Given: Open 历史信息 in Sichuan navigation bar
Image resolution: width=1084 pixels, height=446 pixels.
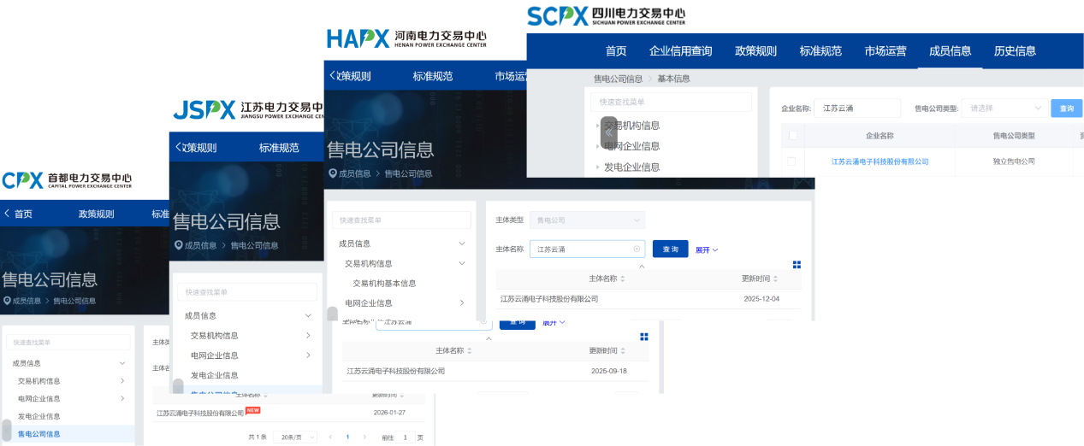Looking at the screenshot, I should point(1015,50).
